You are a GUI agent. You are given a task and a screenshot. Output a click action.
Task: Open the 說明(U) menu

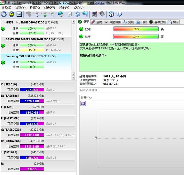(x=78, y=8)
